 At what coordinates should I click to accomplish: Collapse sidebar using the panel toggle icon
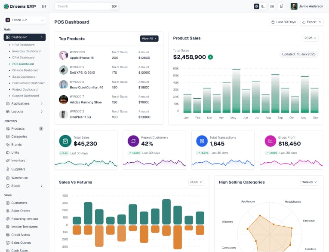[x=44, y=6]
